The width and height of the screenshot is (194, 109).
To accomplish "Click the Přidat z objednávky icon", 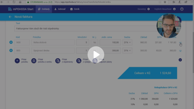I will click(58, 61).
